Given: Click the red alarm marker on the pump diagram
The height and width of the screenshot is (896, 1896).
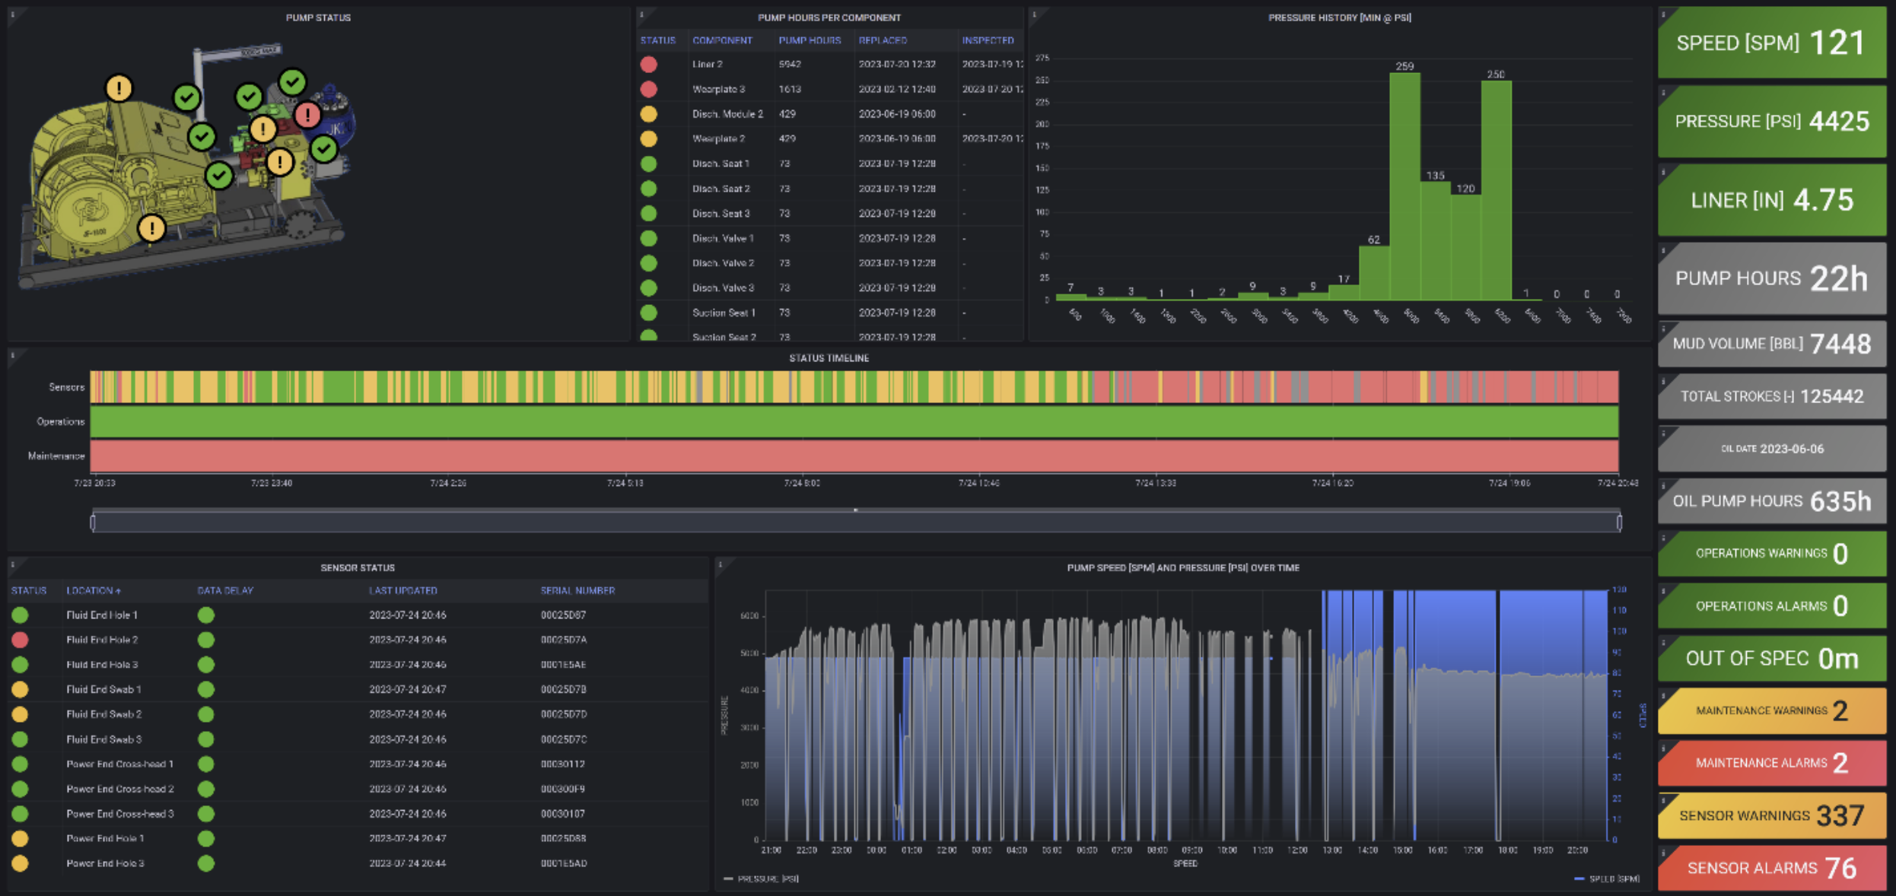Looking at the screenshot, I should (308, 116).
